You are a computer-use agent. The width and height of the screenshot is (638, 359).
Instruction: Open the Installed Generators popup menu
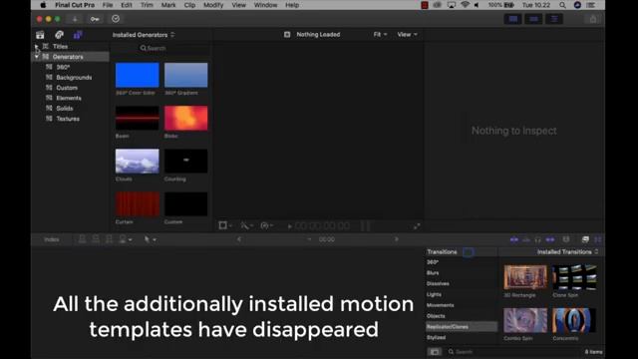click(144, 35)
